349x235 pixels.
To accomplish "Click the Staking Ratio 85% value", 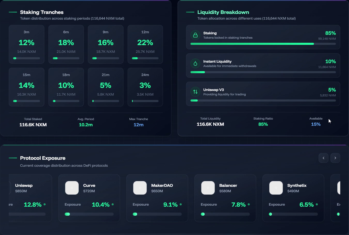I will click(263, 124).
